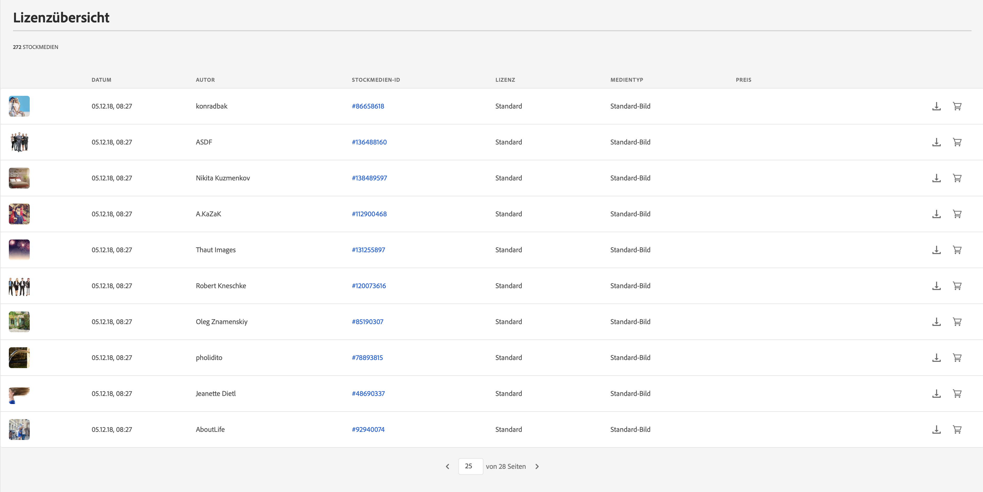Open stock media ID #86658618
The height and width of the screenshot is (492, 983).
[x=368, y=106]
